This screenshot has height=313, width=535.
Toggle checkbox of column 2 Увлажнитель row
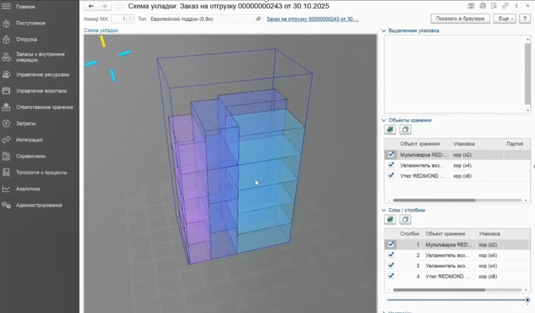coord(391,255)
